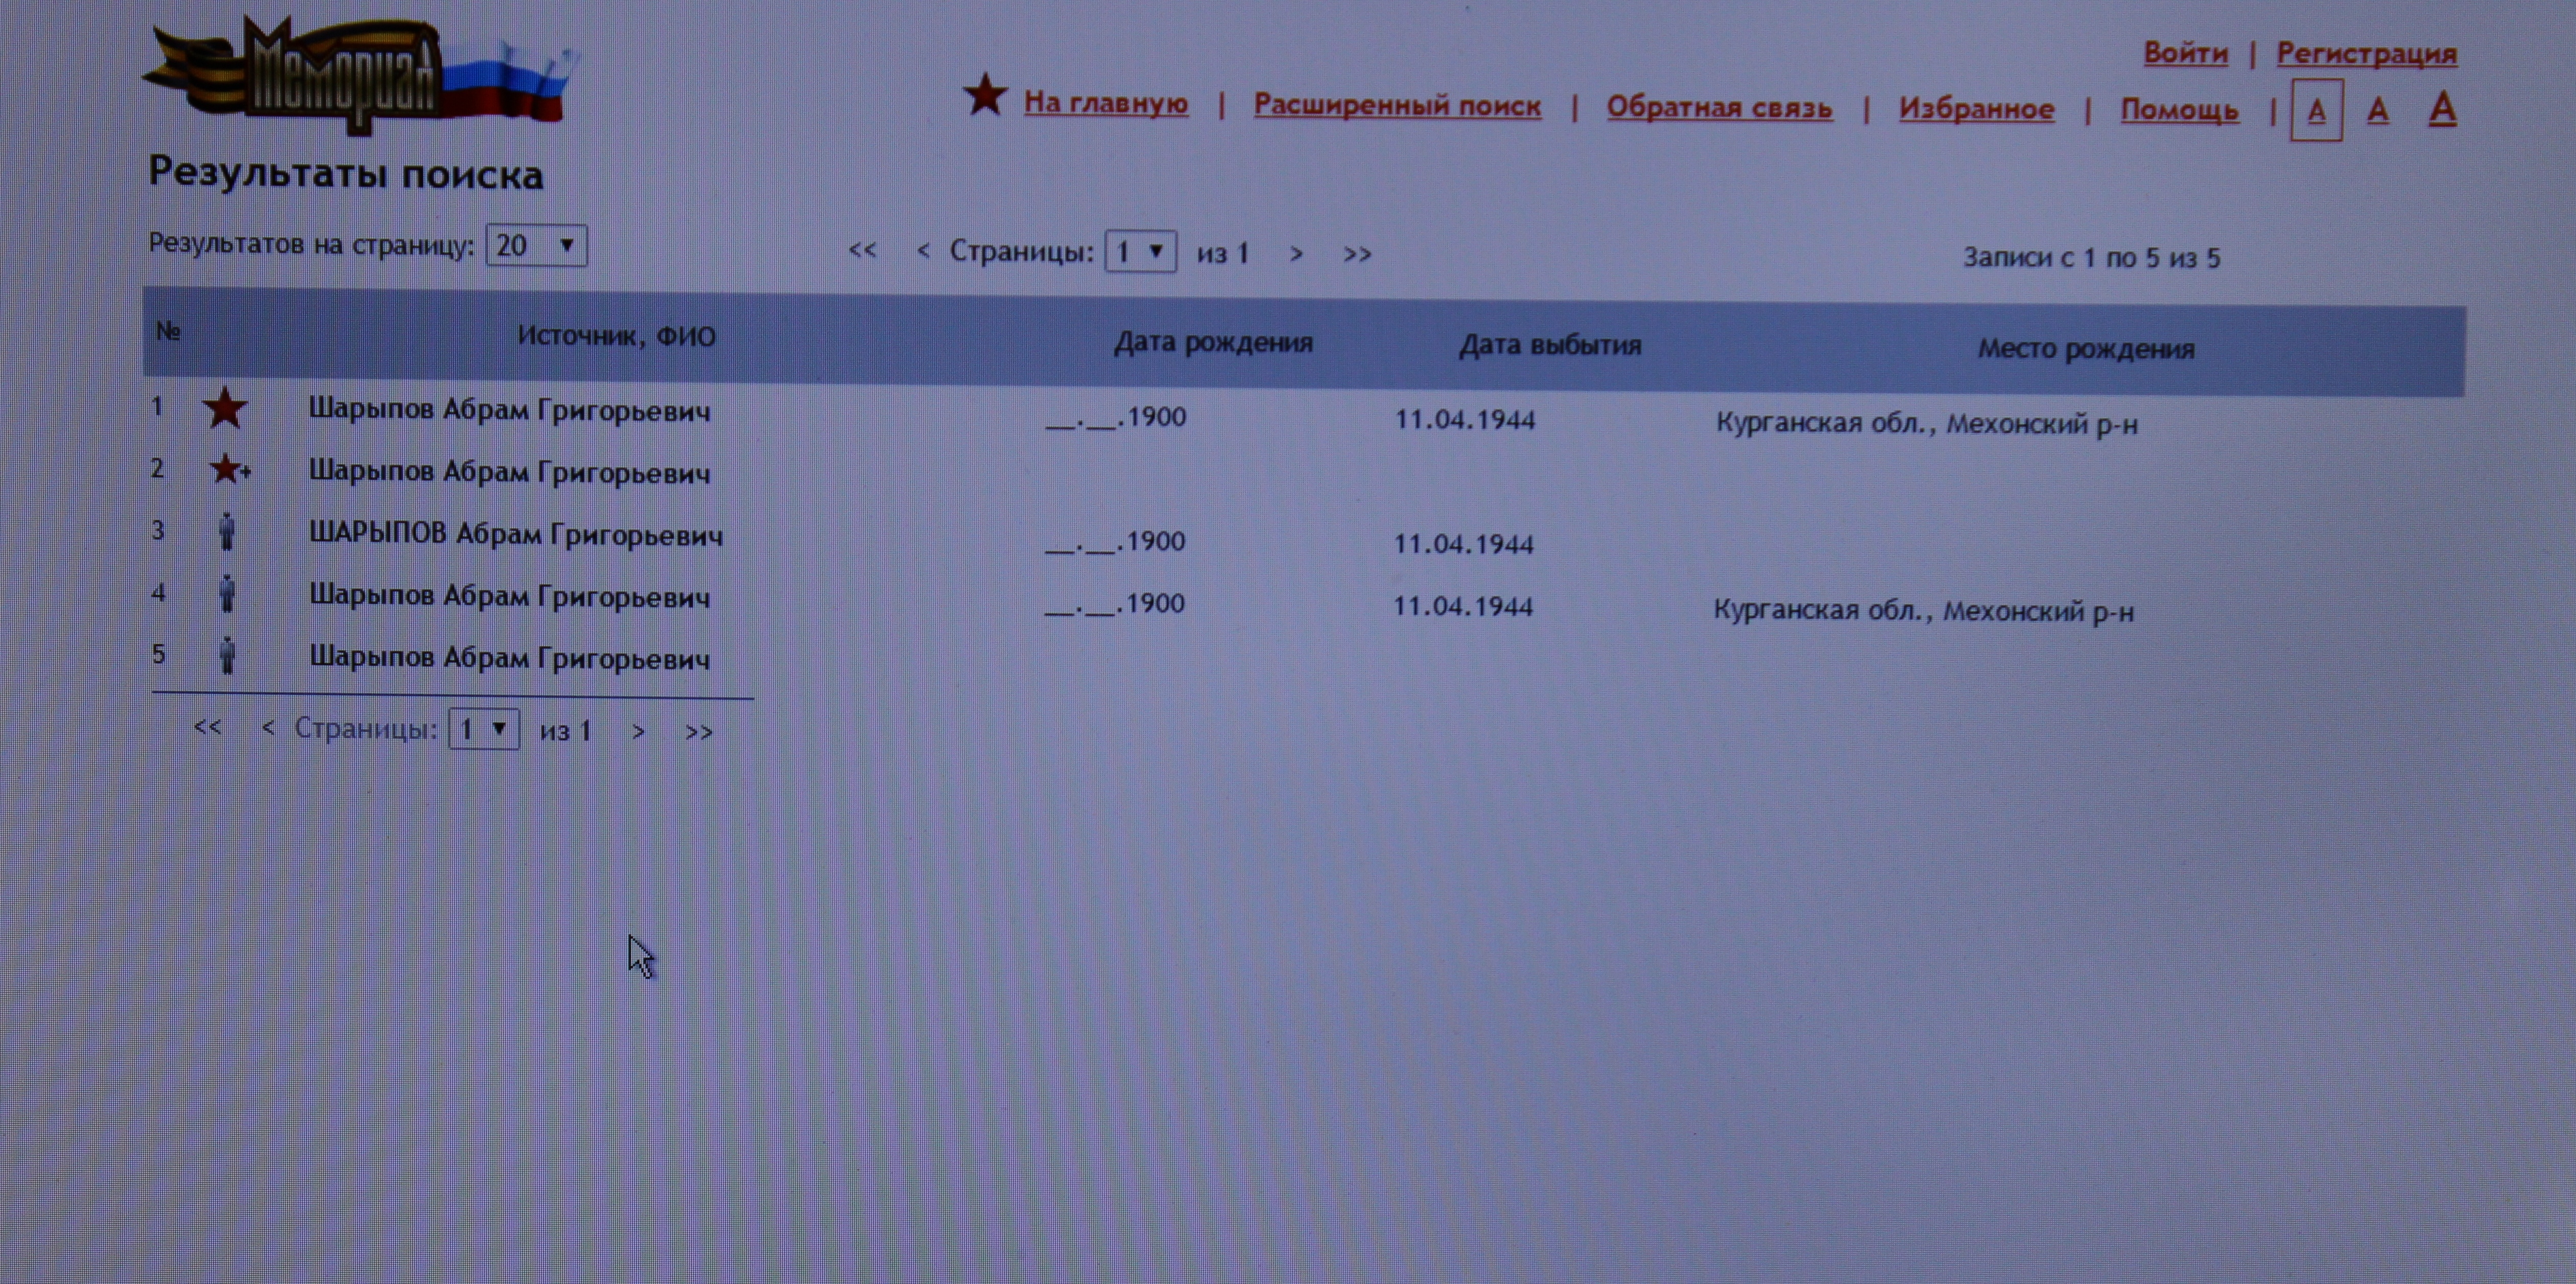2576x1284 pixels.
Task: Select the largest font size A
Action: [x=2442, y=108]
